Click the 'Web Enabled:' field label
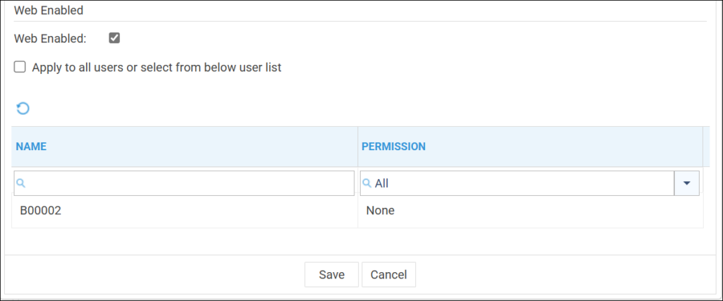The width and height of the screenshot is (723, 301). 49,39
